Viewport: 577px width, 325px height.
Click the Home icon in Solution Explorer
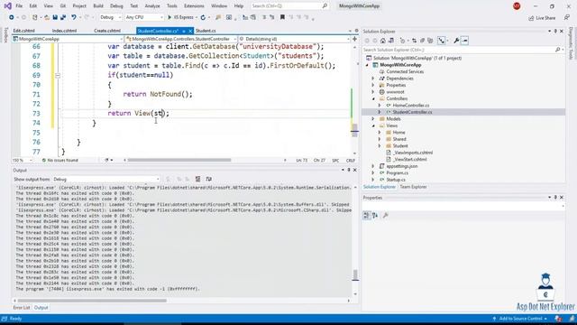click(383, 41)
